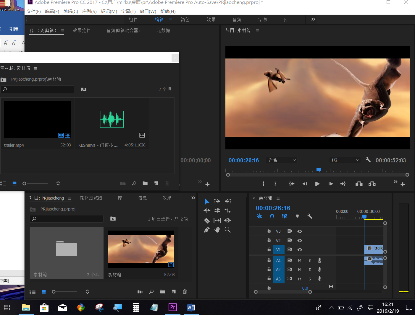
Task: Pick the Ripple Edit tool
Action: coord(207,210)
